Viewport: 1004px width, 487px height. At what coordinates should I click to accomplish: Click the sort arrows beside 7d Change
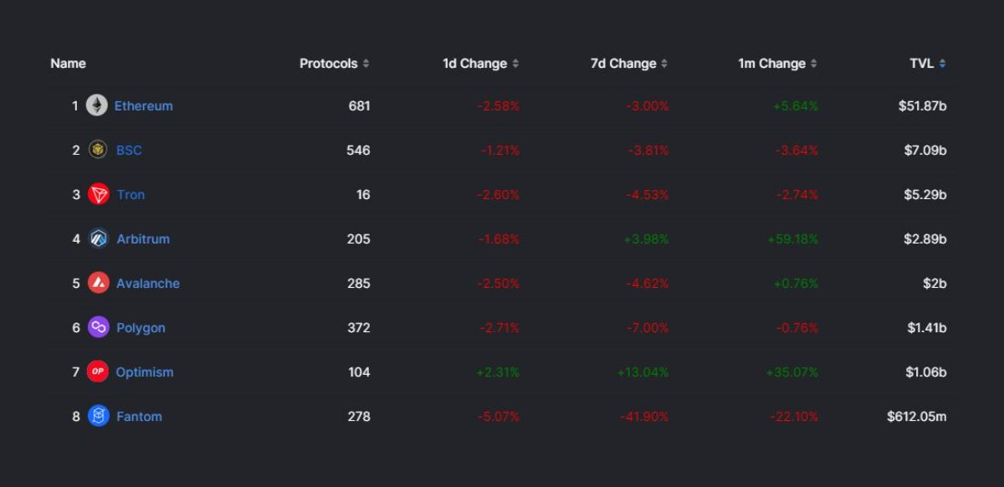tap(664, 63)
